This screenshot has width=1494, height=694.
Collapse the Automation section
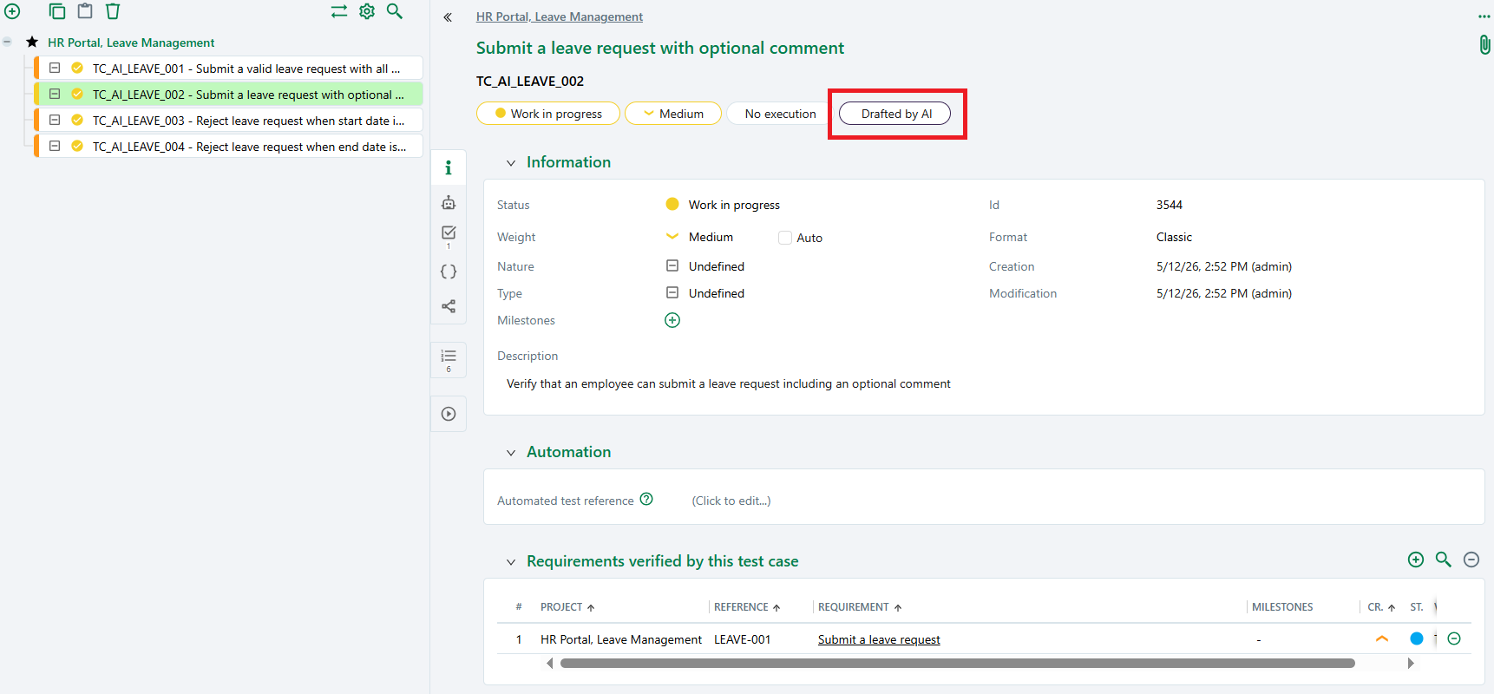pos(511,453)
